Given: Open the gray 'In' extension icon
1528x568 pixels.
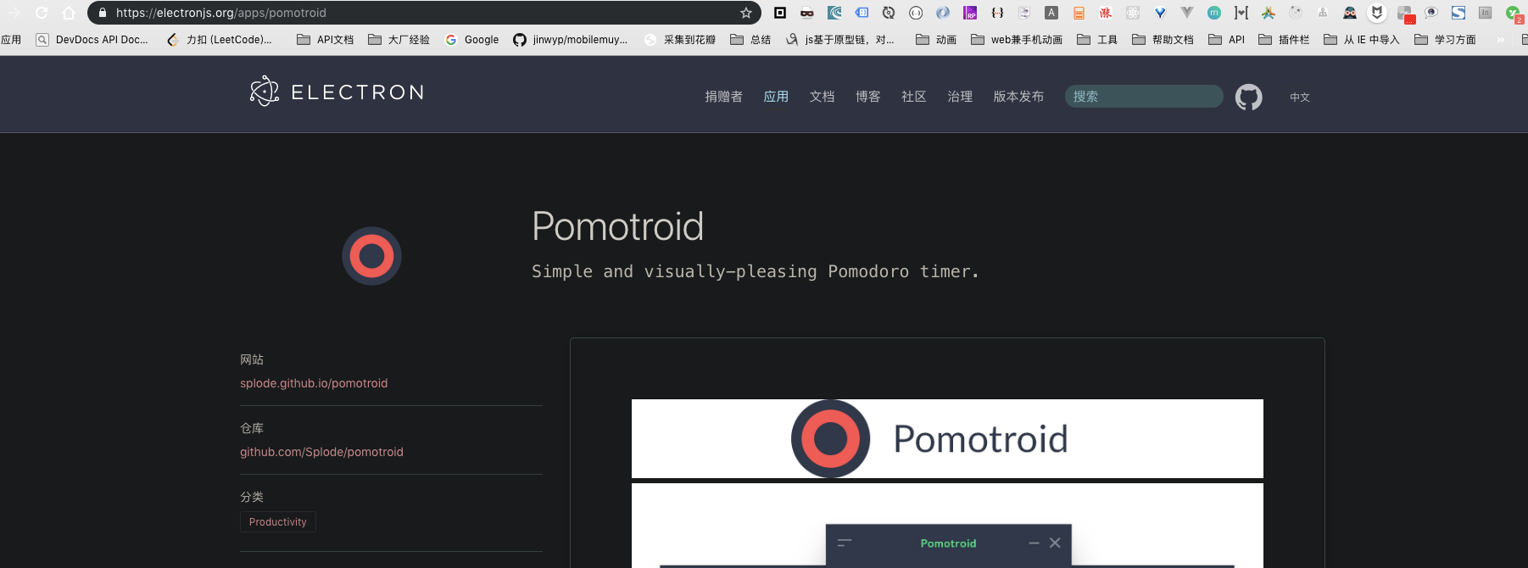Looking at the screenshot, I should (x=1485, y=13).
